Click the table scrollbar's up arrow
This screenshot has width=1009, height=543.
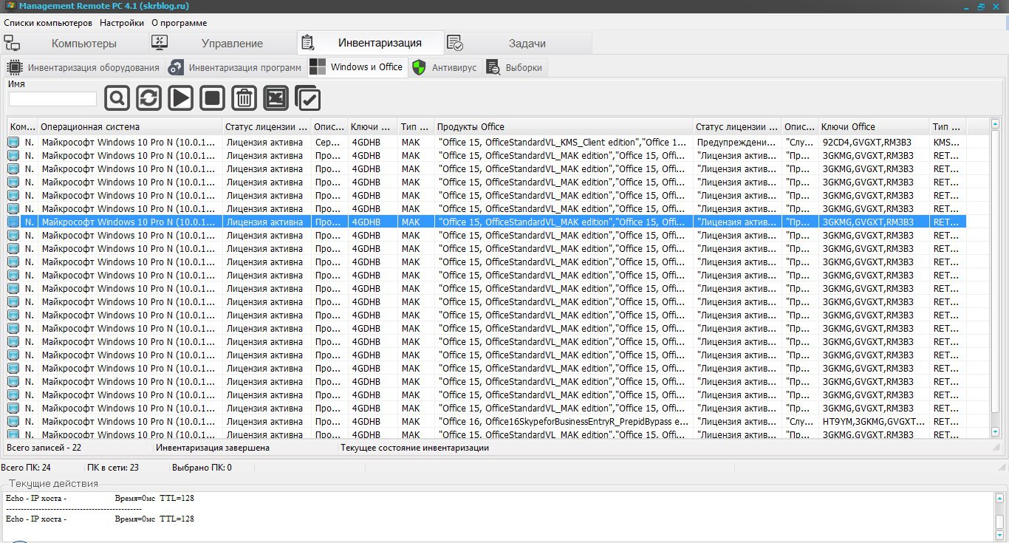pos(995,124)
